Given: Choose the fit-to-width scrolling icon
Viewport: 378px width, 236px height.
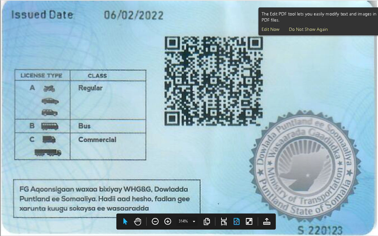Looking at the screenshot, I should pyautogui.click(x=224, y=221).
